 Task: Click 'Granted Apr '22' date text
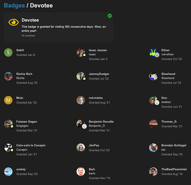pos(27,102)
